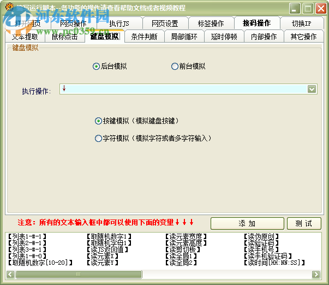This screenshot has height=285, width=329.
Task: Select variable 【读验证码】
Action: click(x=261, y=243)
